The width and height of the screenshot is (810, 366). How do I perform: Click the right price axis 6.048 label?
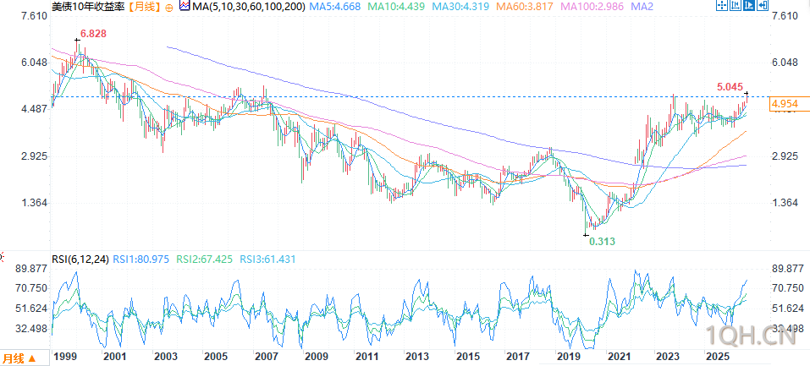[784, 63]
